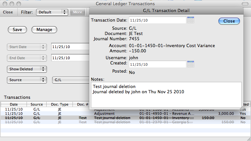Open the Filter Default dropdown
This screenshot has height=141, width=251.
click(52, 12)
